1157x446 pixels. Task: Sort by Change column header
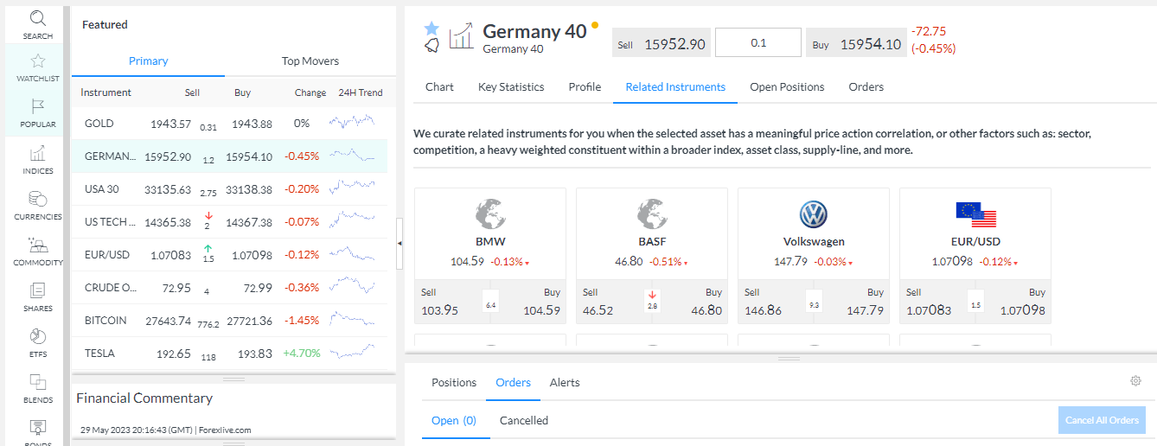pyautogui.click(x=310, y=92)
